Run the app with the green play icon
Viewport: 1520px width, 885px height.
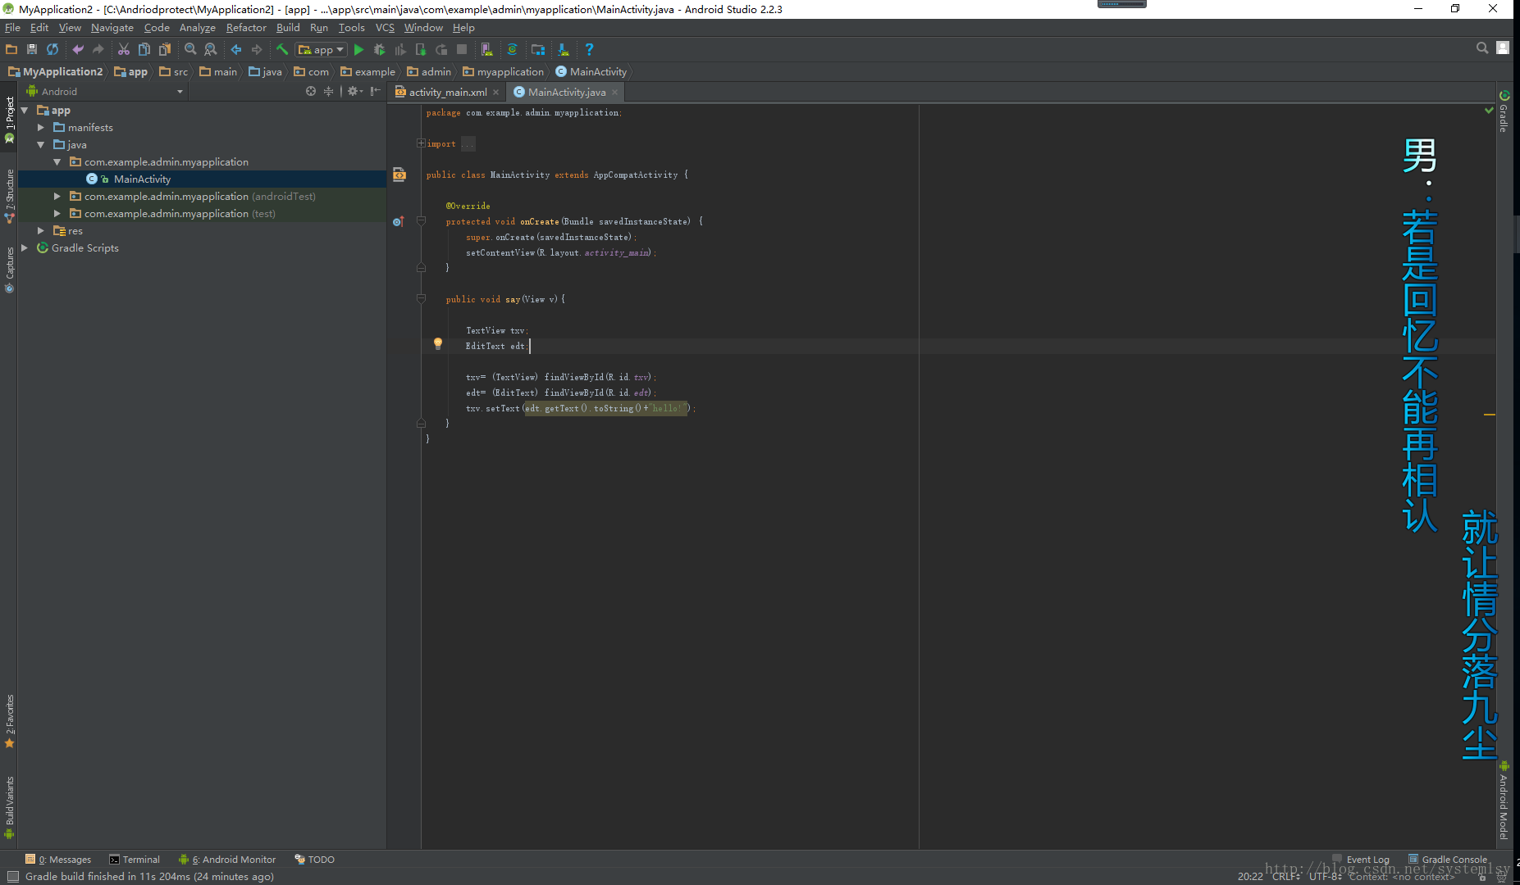click(x=358, y=49)
